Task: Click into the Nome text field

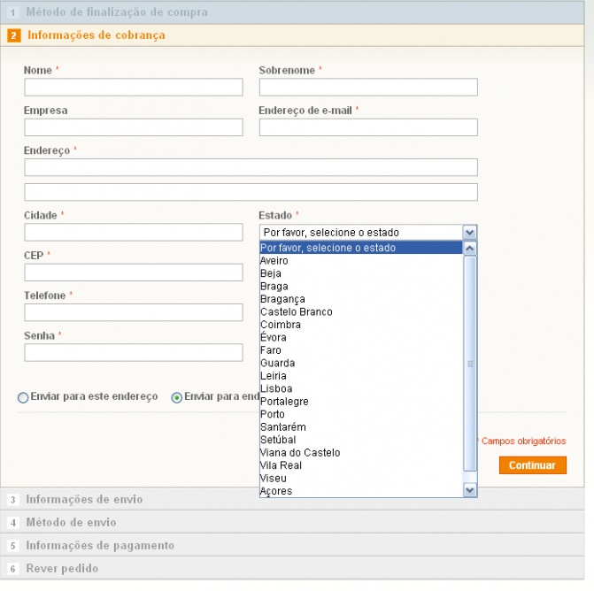Action: pos(133,88)
